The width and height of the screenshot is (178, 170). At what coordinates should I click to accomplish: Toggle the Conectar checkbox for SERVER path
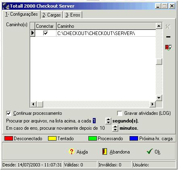(x=46, y=33)
